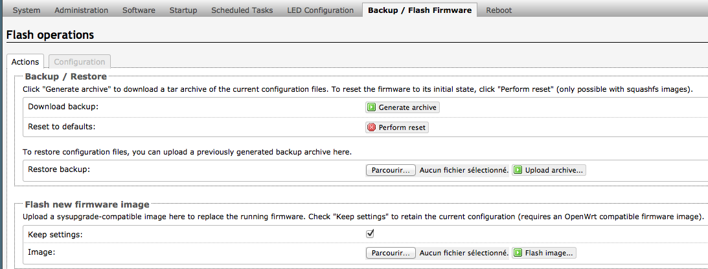Open the Scheduled Tasks tab

click(x=242, y=10)
